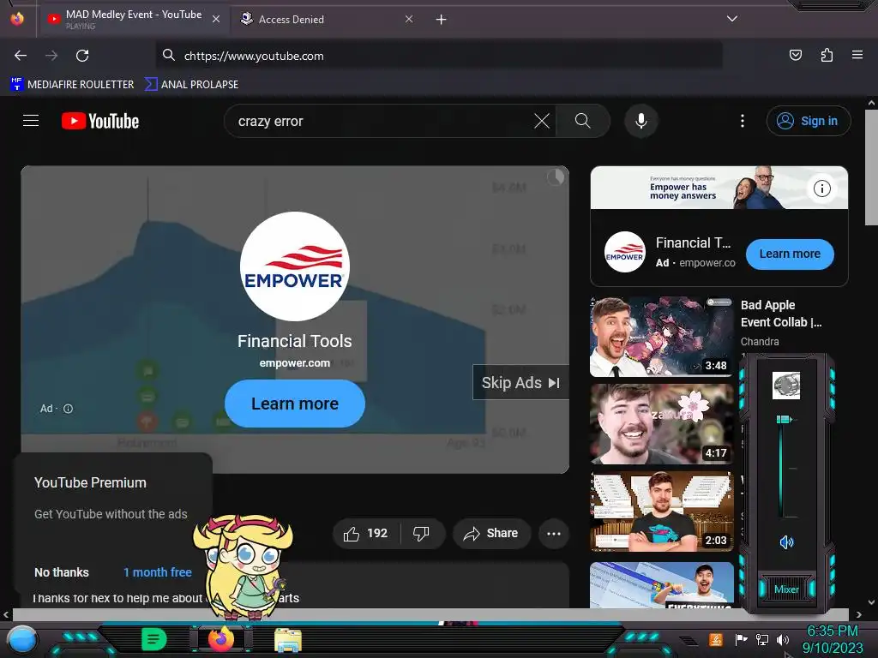878x658 pixels.
Task: Skip the ad with Skip Ads
Action: (520, 383)
